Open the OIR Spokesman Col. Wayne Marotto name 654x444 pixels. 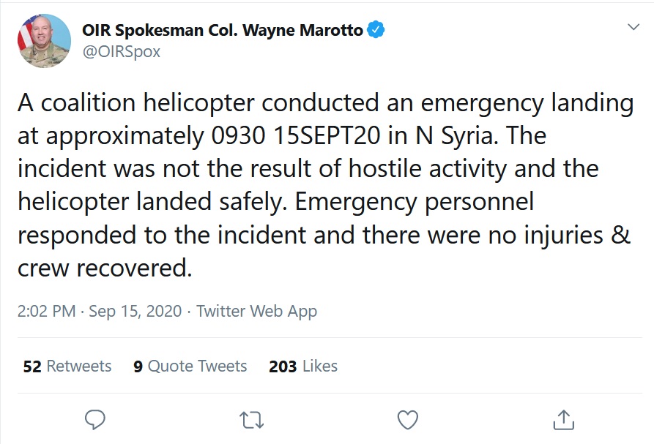tap(223, 31)
